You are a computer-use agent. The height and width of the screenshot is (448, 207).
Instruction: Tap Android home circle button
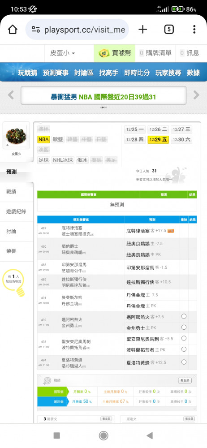click(x=103, y=435)
